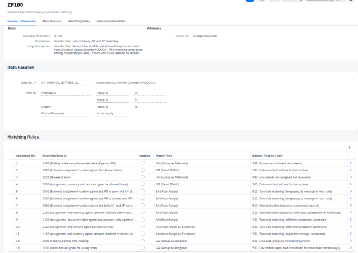Switch to General Information tab
Screen dimensions: 358x253
(x=22, y=21)
